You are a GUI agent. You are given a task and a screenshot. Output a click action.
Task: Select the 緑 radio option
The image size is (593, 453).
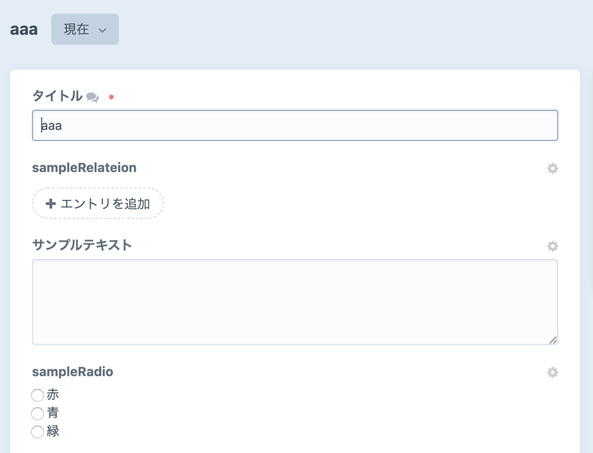point(38,431)
